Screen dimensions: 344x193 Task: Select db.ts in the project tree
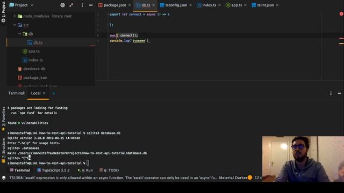click(x=38, y=42)
